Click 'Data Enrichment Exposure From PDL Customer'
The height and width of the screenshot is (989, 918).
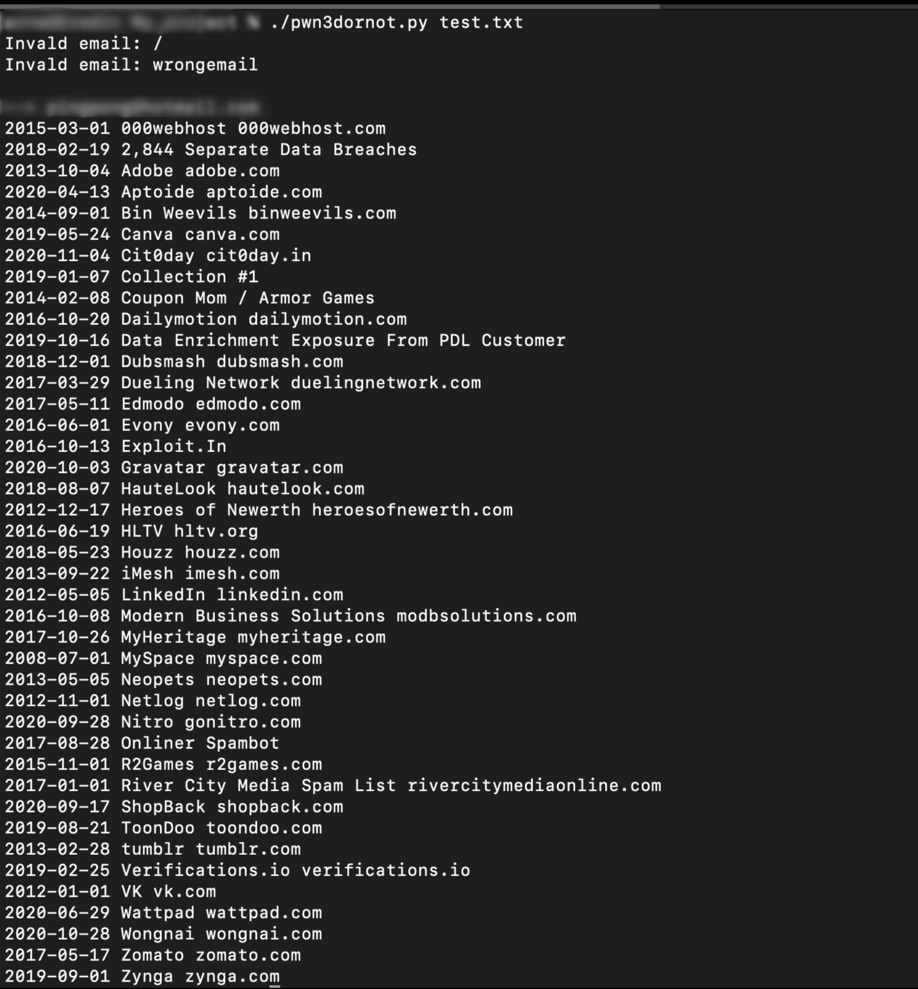(343, 341)
